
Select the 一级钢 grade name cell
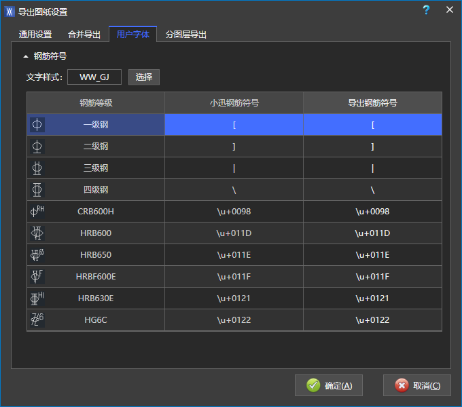click(x=96, y=125)
